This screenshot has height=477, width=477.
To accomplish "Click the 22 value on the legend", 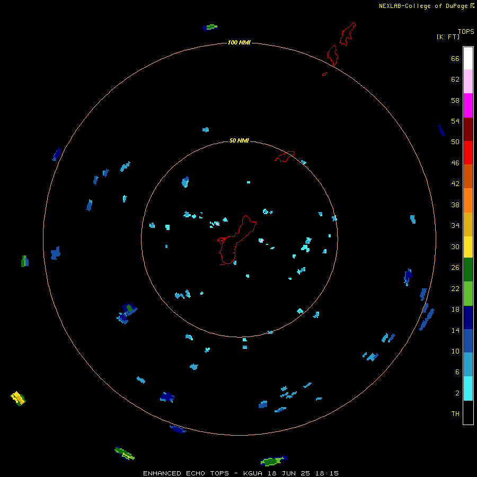I will (455, 288).
